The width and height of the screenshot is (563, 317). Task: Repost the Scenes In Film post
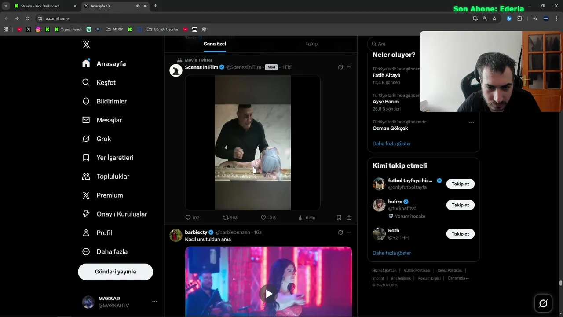(x=230, y=217)
